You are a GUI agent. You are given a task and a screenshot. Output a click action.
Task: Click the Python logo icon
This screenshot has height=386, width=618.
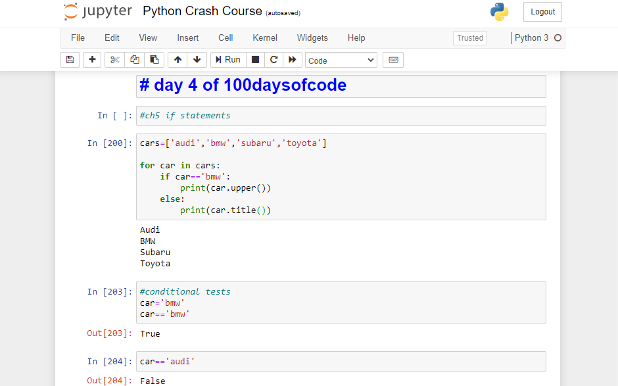pyautogui.click(x=500, y=12)
